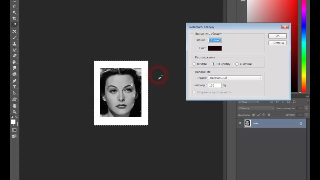Turn layer filtering on or off
Viewport: 320px width, 180px height.
tap(308, 101)
